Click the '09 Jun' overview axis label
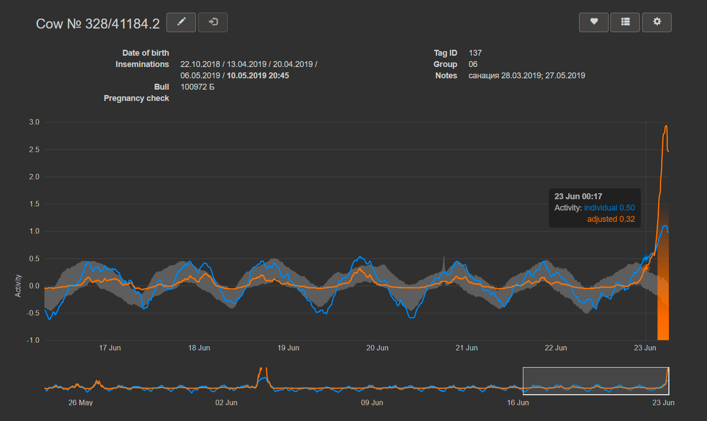This screenshot has width=707, height=421. pos(372,402)
